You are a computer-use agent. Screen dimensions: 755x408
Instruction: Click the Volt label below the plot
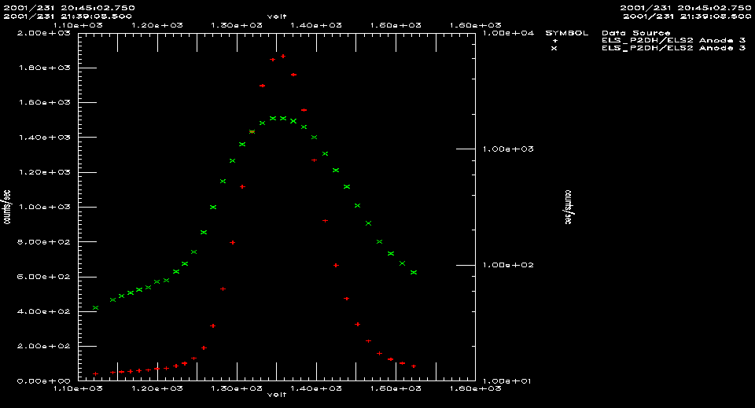(x=277, y=395)
